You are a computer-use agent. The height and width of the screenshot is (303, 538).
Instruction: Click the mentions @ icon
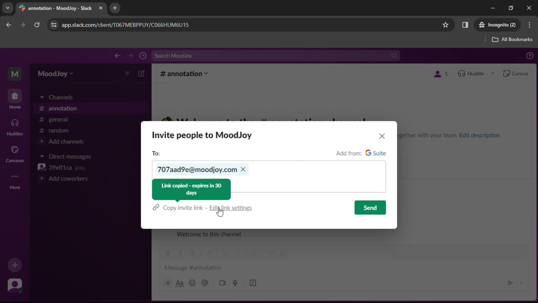pyautogui.click(x=205, y=283)
